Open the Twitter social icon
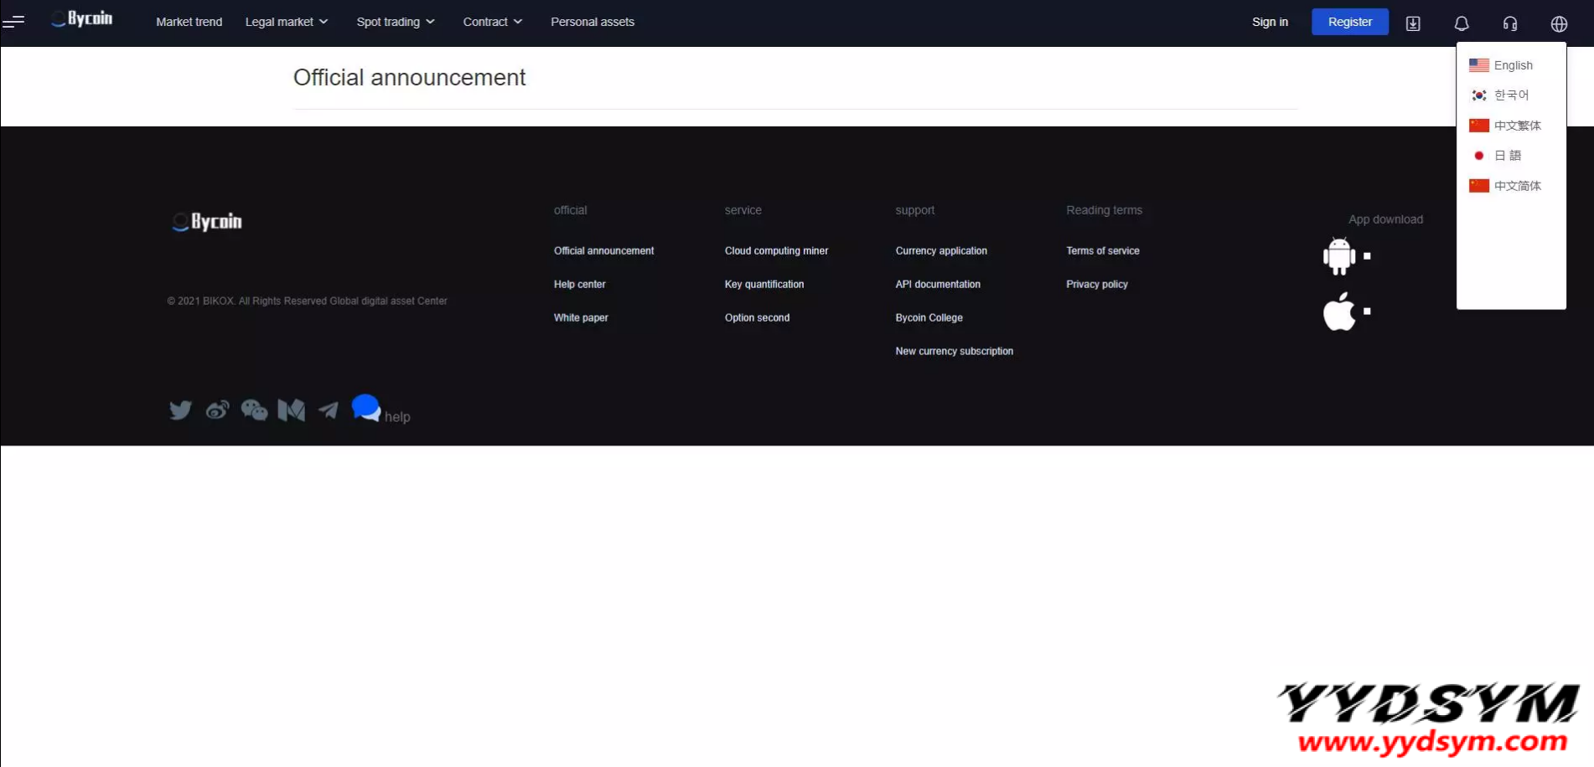Image resolution: width=1594 pixels, height=767 pixels. [180, 409]
